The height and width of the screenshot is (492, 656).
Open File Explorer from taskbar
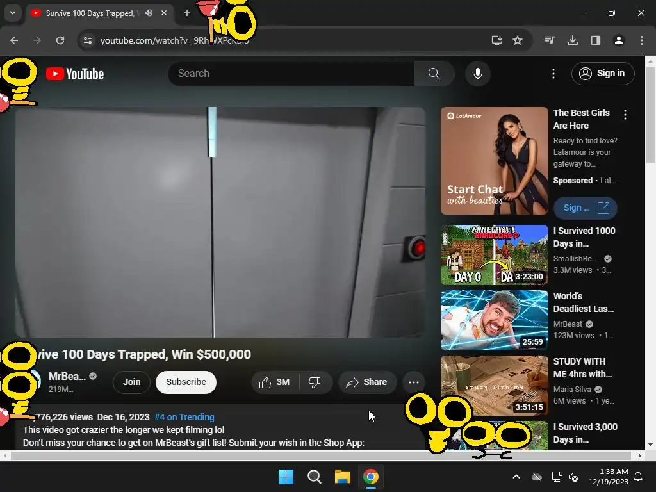point(342,477)
